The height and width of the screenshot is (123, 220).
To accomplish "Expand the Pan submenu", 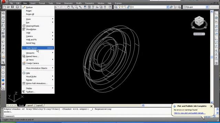I will 38,23.
